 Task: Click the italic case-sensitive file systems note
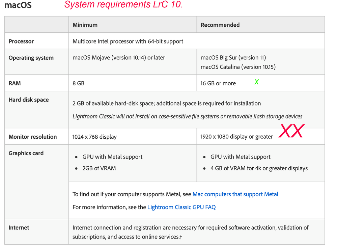click(187, 116)
